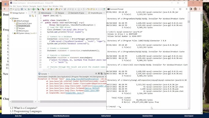Click the Debug bug icon in the toolbar

tap(29, 9)
